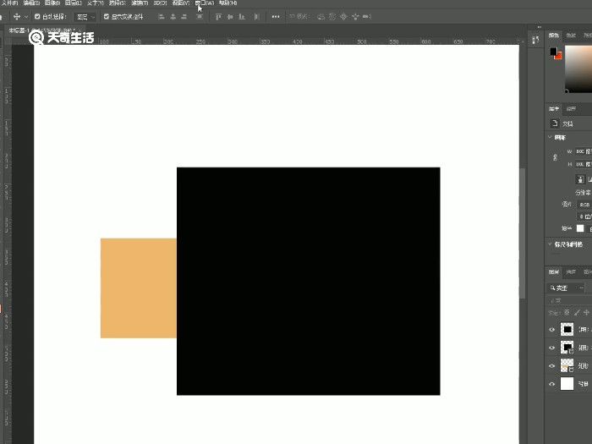Click the Align left edges icon
The height and width of the screenshot is (444, 592).
coord(162,17)
